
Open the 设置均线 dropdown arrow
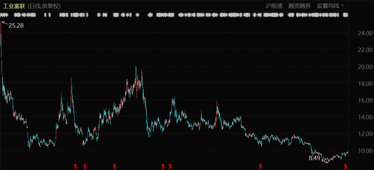[342, 6]
